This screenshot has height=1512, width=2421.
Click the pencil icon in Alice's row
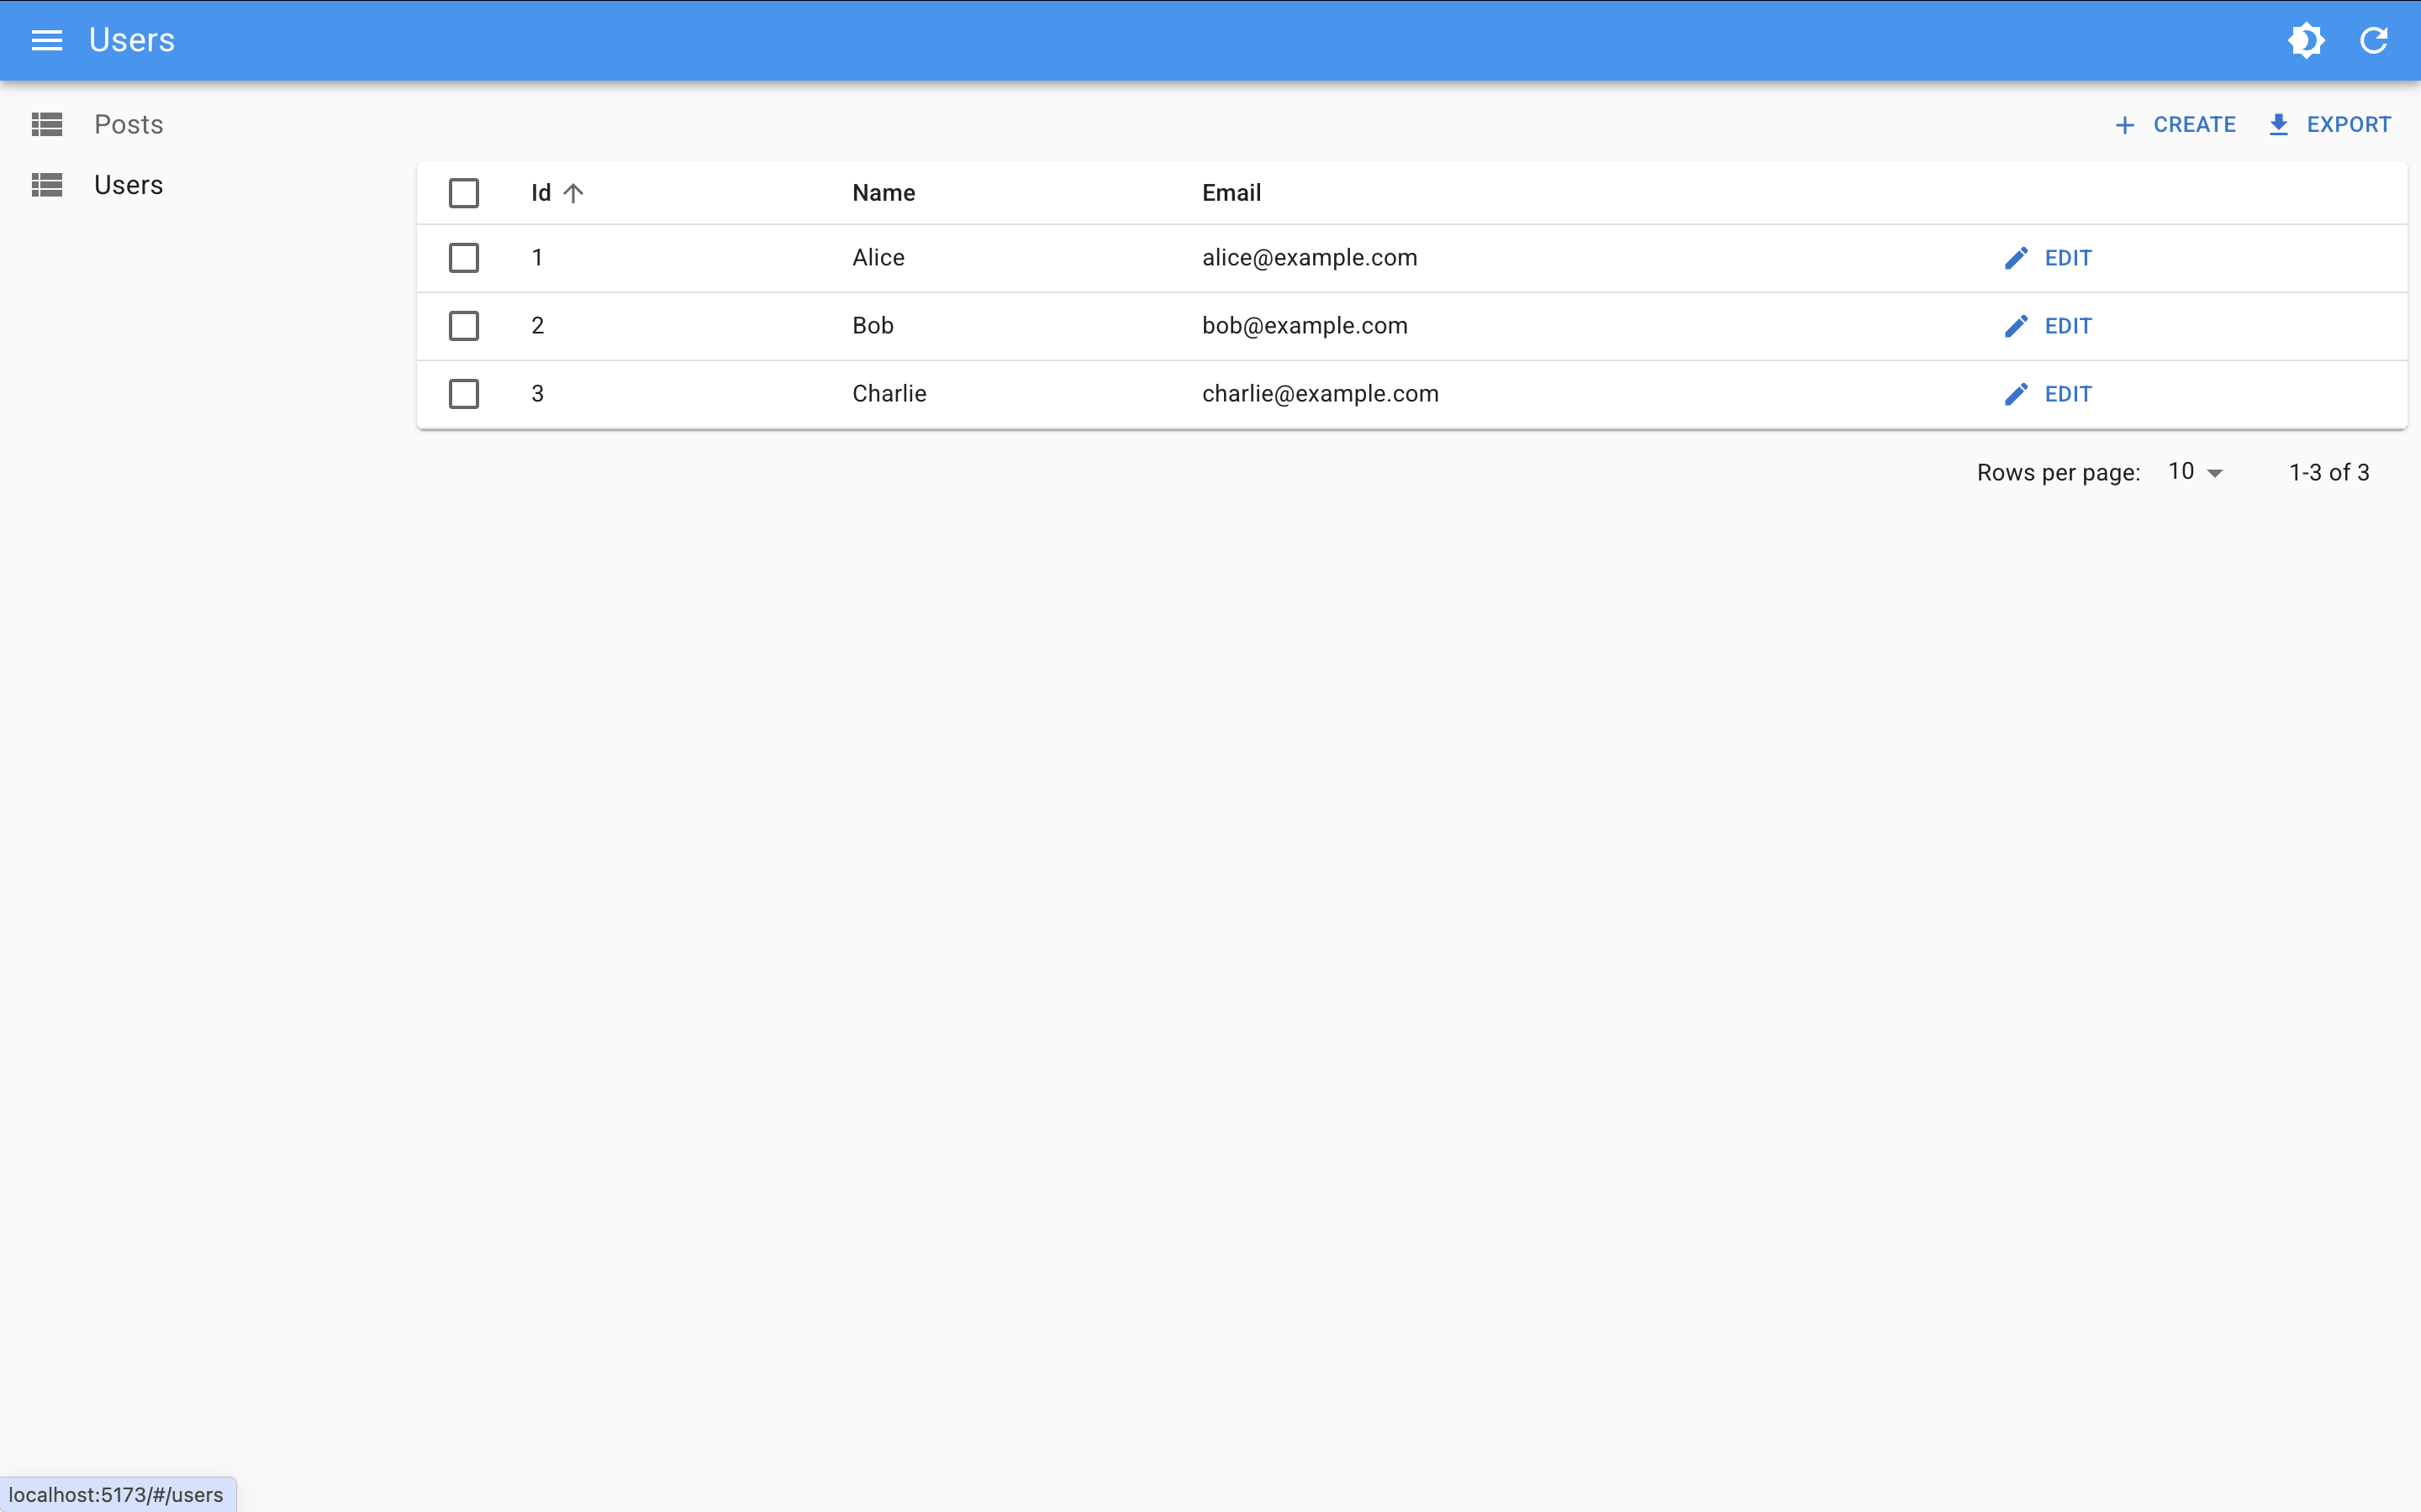pos(2016,258)
